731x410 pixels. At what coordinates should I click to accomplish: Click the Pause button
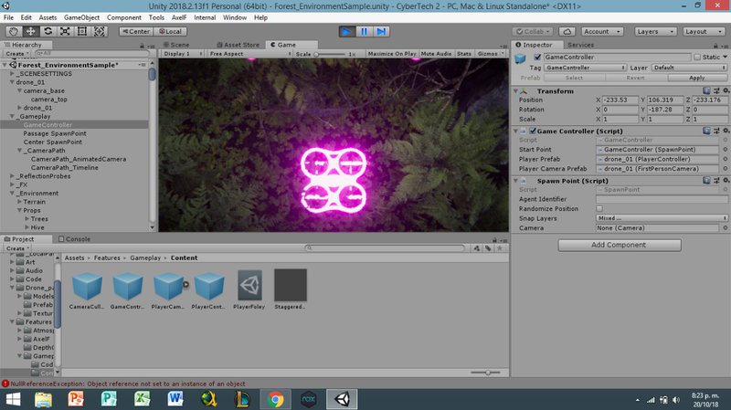[364, 32]
